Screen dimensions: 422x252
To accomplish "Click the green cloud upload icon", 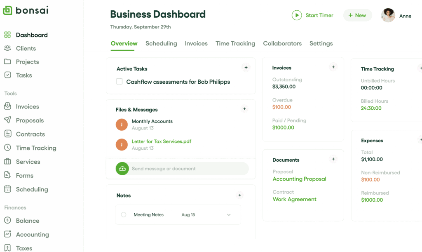I will [122, 168].
